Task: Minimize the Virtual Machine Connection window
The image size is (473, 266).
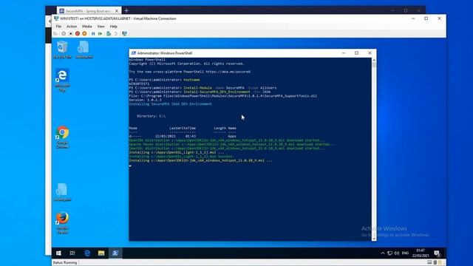Action: pos(413,18)
